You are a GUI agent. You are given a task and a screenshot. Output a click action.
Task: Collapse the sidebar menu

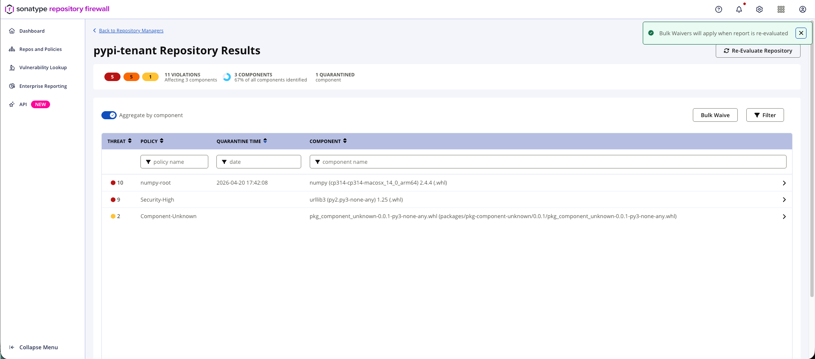34,347
